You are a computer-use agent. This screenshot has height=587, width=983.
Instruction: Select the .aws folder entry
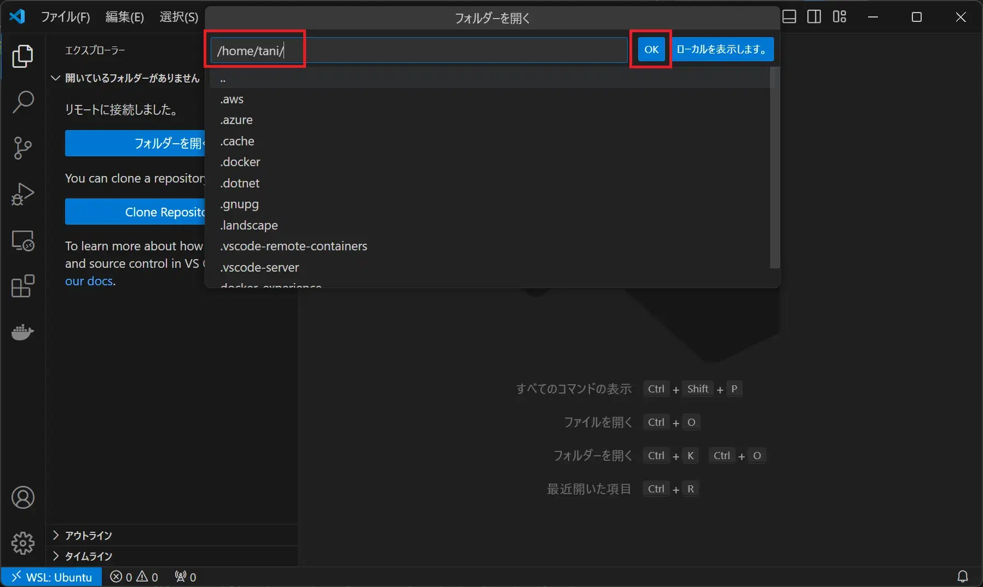[490, 99]
